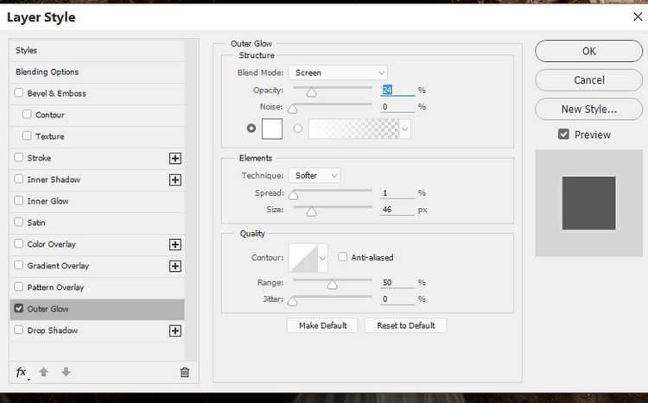Click the Size value input field
648x403 pixels.
[x=397, y=210]
